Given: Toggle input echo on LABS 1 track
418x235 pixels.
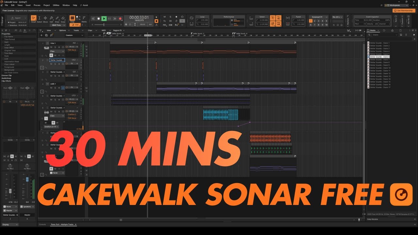Looking at the screenshot, I should click(x=63, y=88).
